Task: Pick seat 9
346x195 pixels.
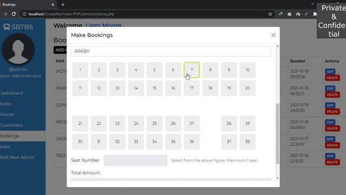Action: 229,70
